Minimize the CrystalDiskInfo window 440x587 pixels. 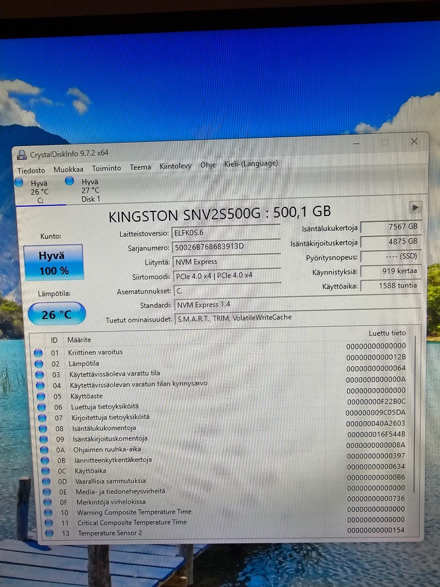pos(357,144)
